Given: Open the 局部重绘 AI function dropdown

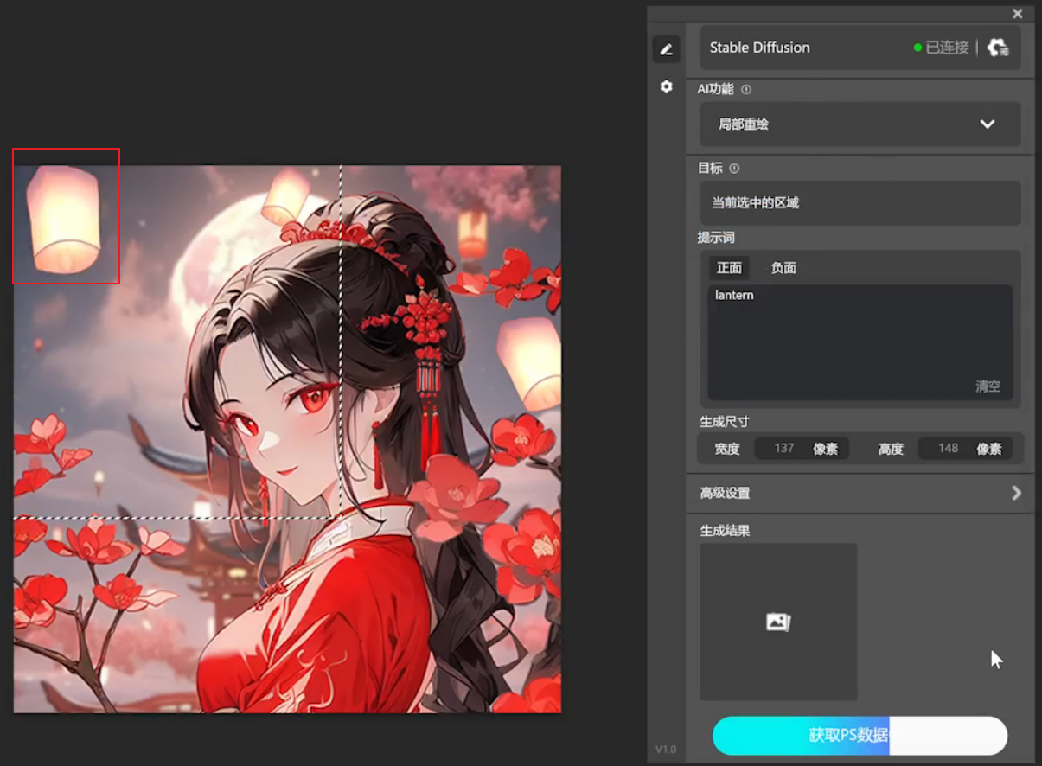Looking at the screenshot, I should point(860,124).
